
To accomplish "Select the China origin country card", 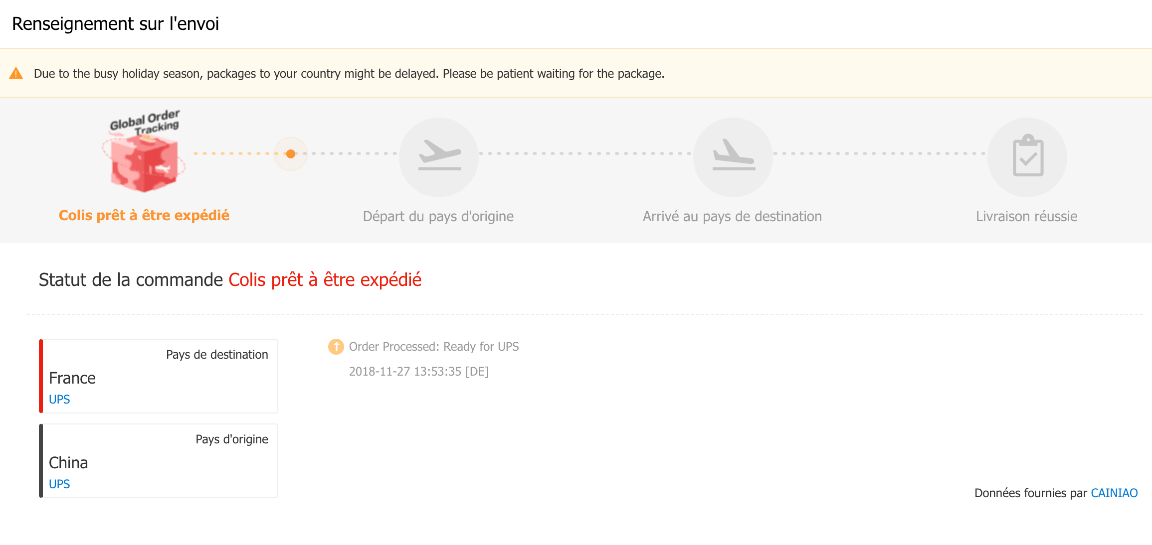I will pos(159,461).
